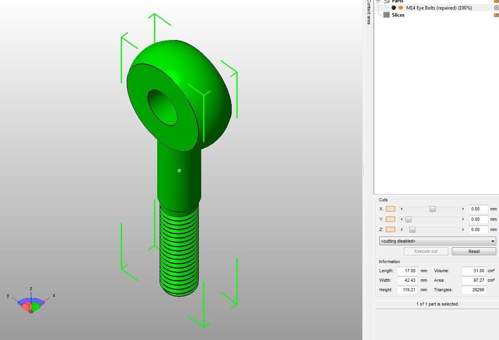Click the Z cut slider handle
Viewport: 499px width, 340px height.
pos(412,229)
